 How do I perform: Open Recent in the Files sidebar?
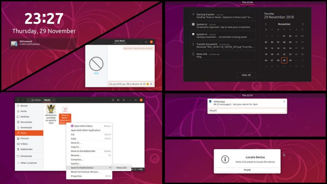point(29,106)
